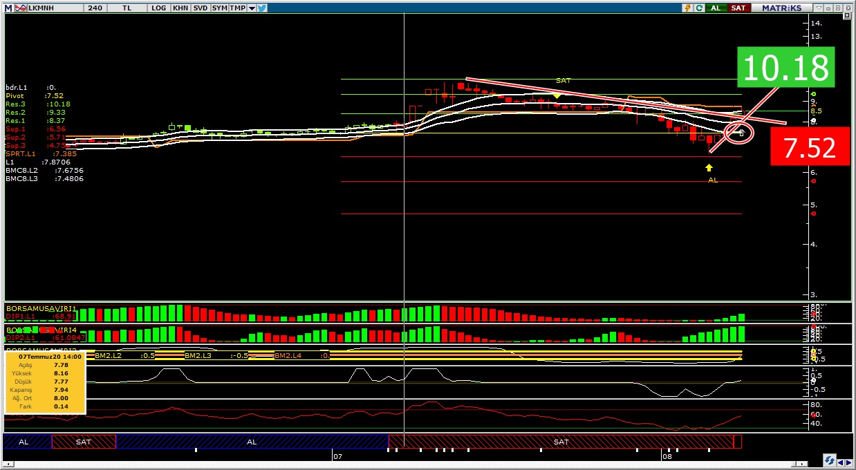Toggle the KHN toolbar option
856x470 pixels.
180,8
